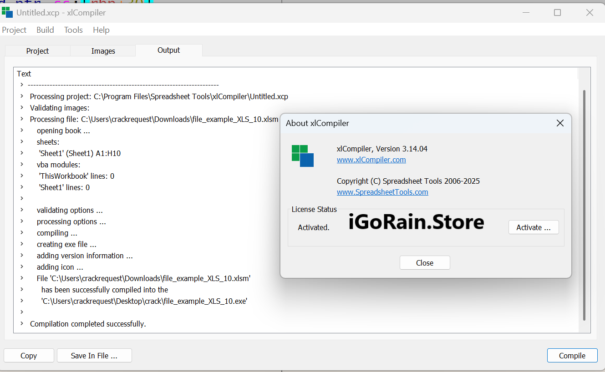Select the 'ThisWorkbook' lines: 0 row

pos(76,176)
